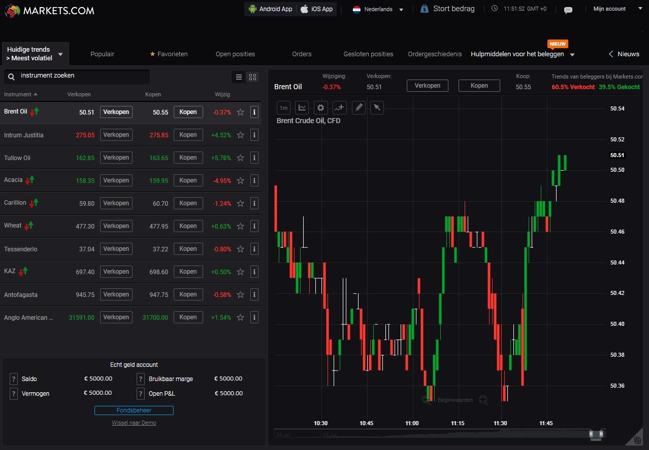Open the Gesloten posities tab
649x450 pixels.
pos(368,54)
